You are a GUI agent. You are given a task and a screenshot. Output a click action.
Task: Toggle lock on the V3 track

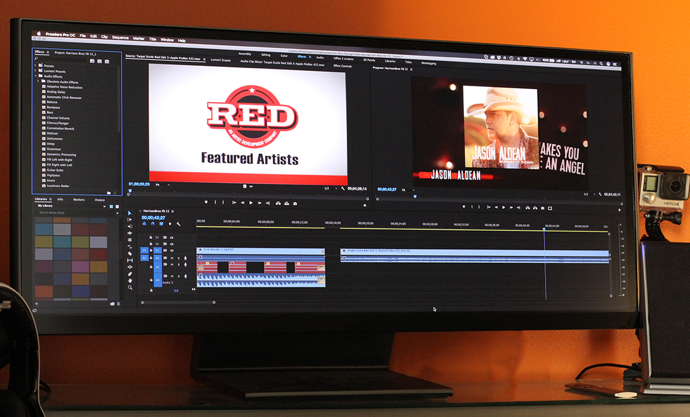tap(151, 237)
